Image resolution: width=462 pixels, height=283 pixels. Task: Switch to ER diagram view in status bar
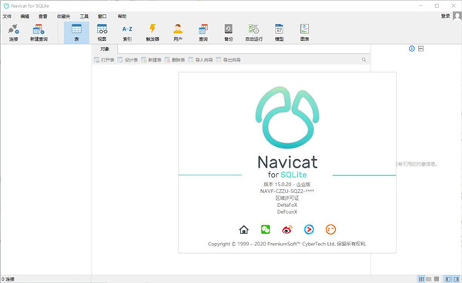437,279
